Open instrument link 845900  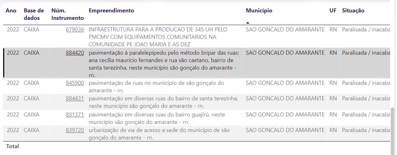click(75, 83)
